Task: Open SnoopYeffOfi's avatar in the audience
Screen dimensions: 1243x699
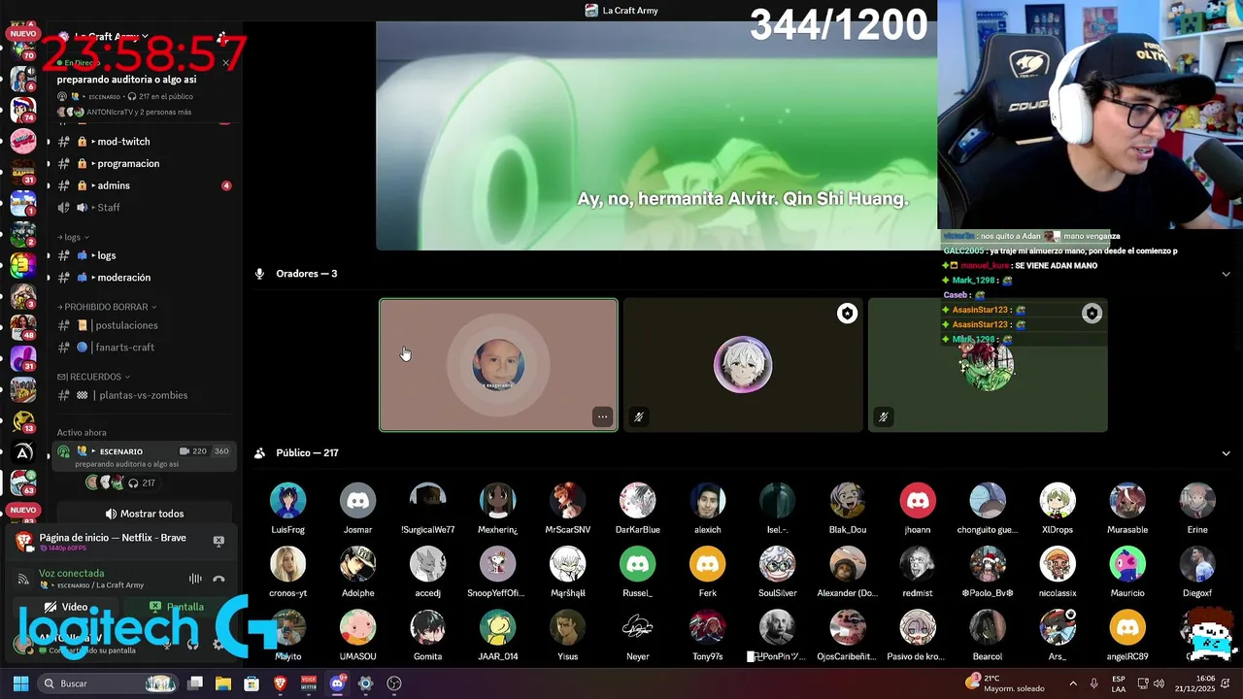Action: 497,564
